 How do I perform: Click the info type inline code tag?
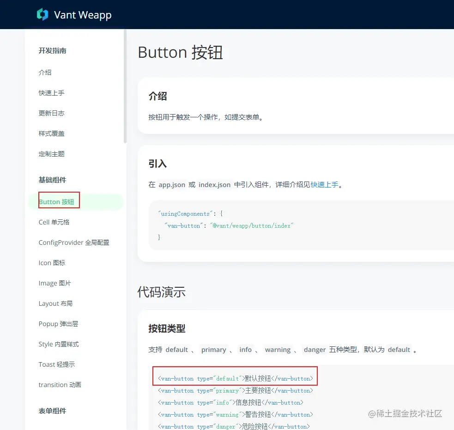[246, 350]
